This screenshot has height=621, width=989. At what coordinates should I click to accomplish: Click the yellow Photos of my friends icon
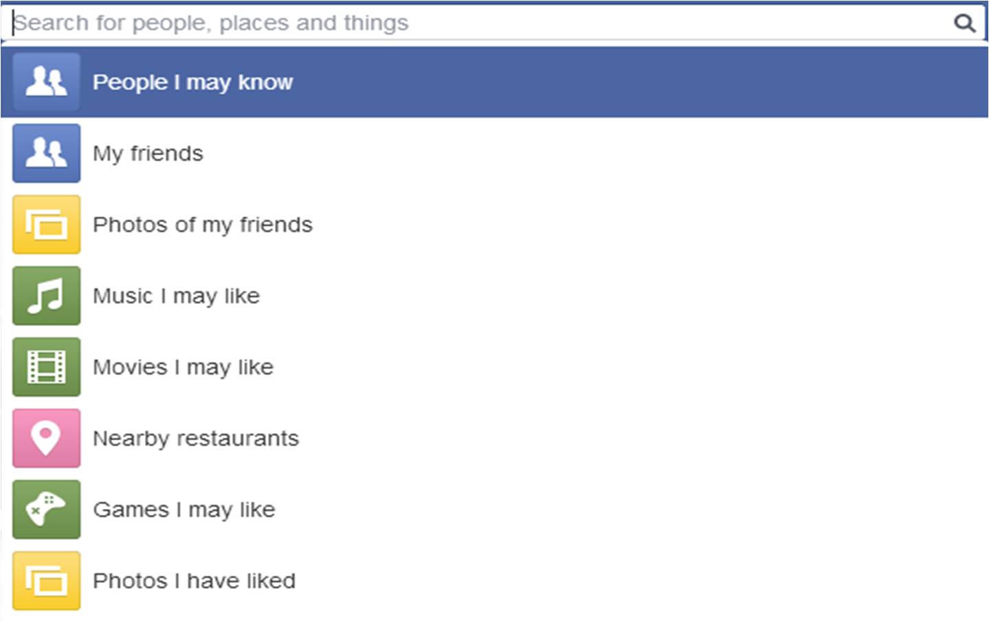click(x=46, y=224)
